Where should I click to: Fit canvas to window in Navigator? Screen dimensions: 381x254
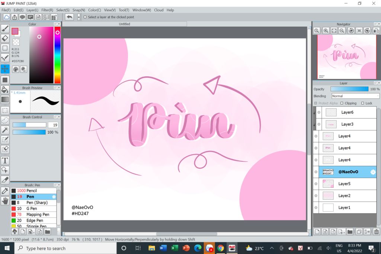click(x=334, y=30)
